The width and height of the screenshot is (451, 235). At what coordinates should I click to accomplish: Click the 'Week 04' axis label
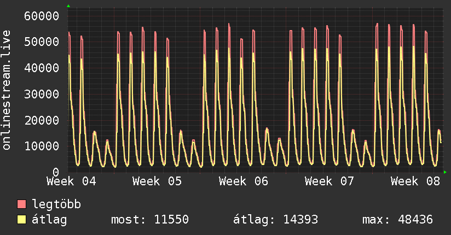pyautogui.click(x=71, y=181)
